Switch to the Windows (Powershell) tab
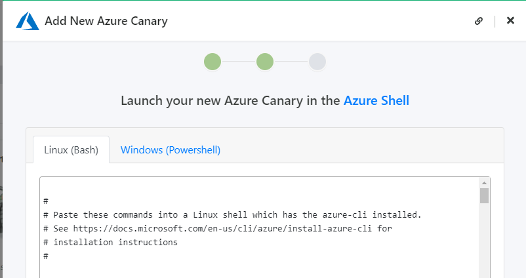 pos(171,149)
